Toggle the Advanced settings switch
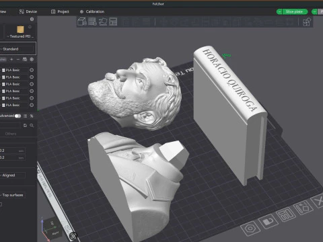Viewport: 323px width, 242px height. (x=17, y=116)
